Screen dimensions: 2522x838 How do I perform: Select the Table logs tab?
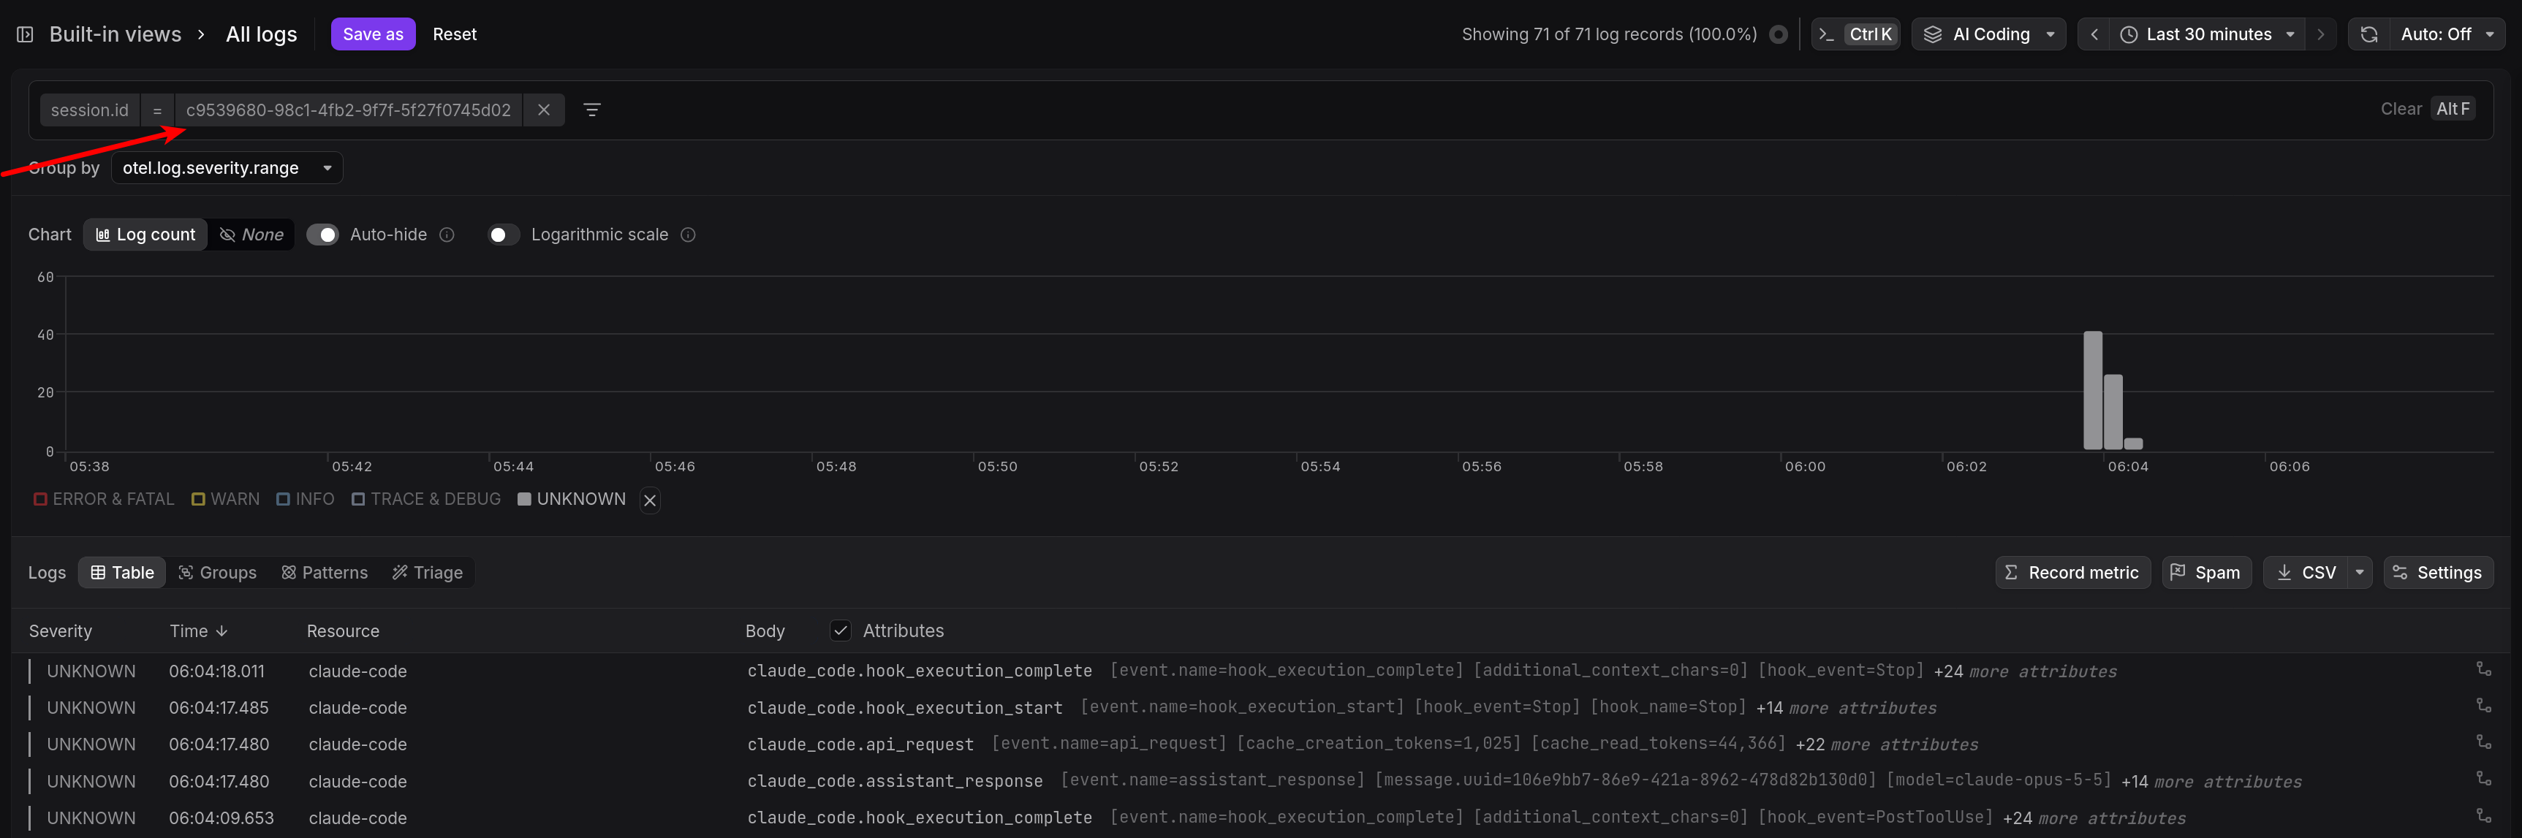coord(122,573)
